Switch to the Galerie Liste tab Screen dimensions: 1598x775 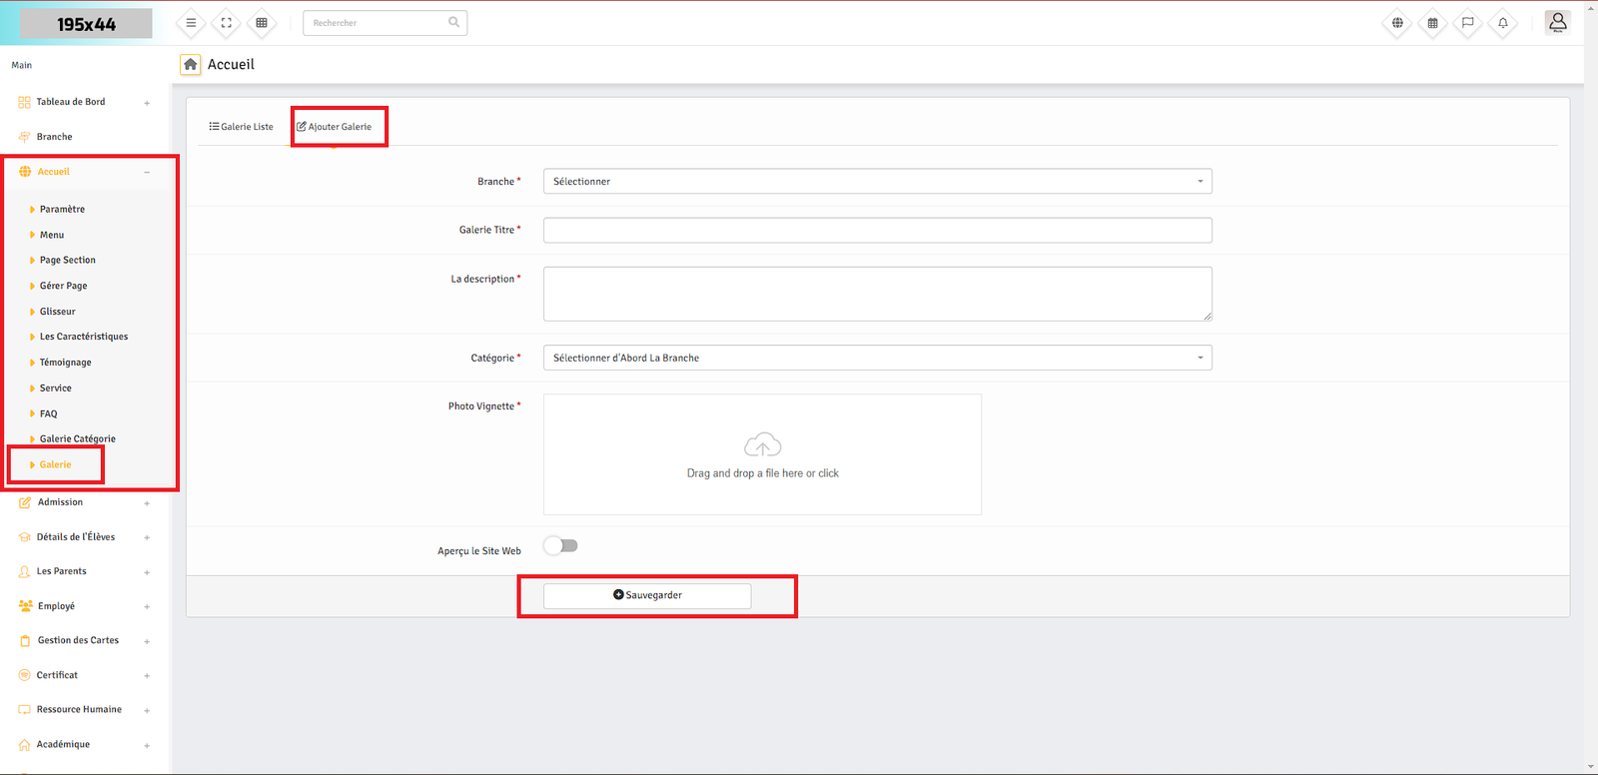(242, 127)
